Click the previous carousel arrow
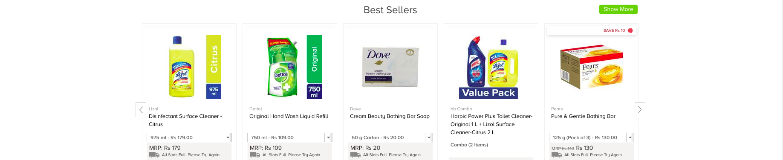783x160 pixels. point(141,109)
